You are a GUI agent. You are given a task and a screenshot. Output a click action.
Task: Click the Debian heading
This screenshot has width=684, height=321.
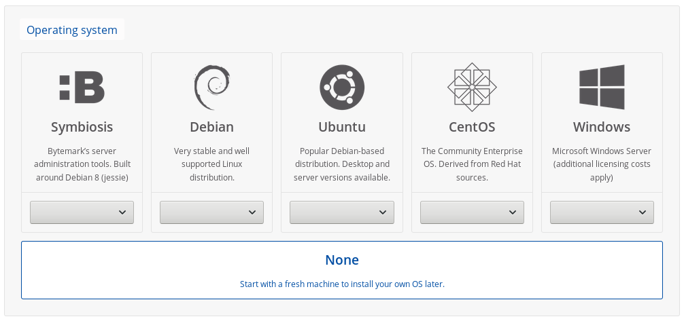coord(211,127)
